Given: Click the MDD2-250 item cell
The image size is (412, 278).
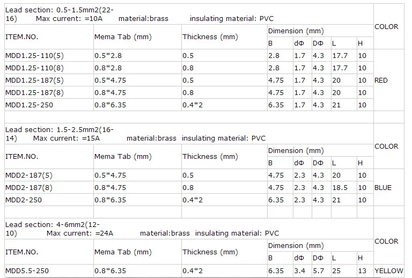Looking at the screenshot, I should [49, 200].
